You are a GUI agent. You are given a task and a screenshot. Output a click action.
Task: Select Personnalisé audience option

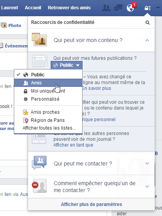coord(48,99)
